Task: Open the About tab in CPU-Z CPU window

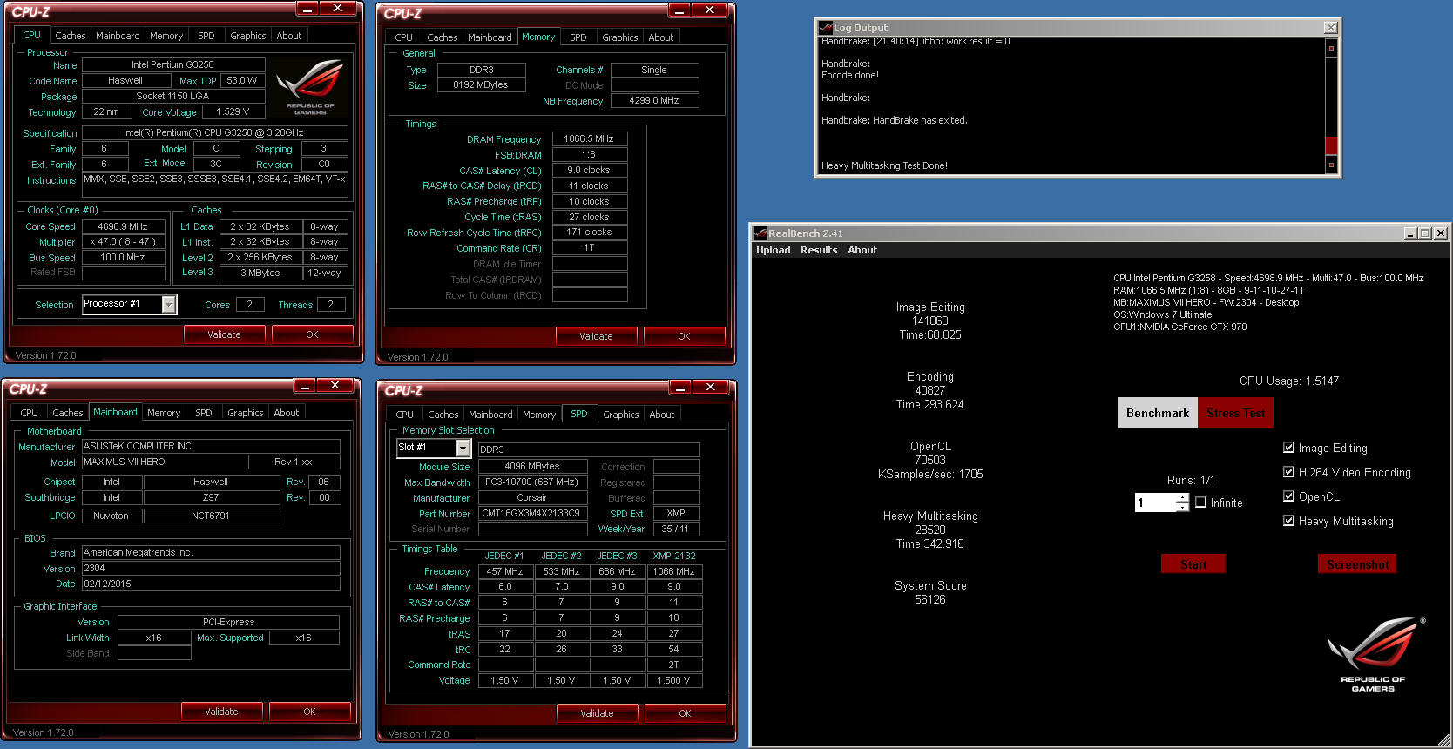Action: coord(289,36)
